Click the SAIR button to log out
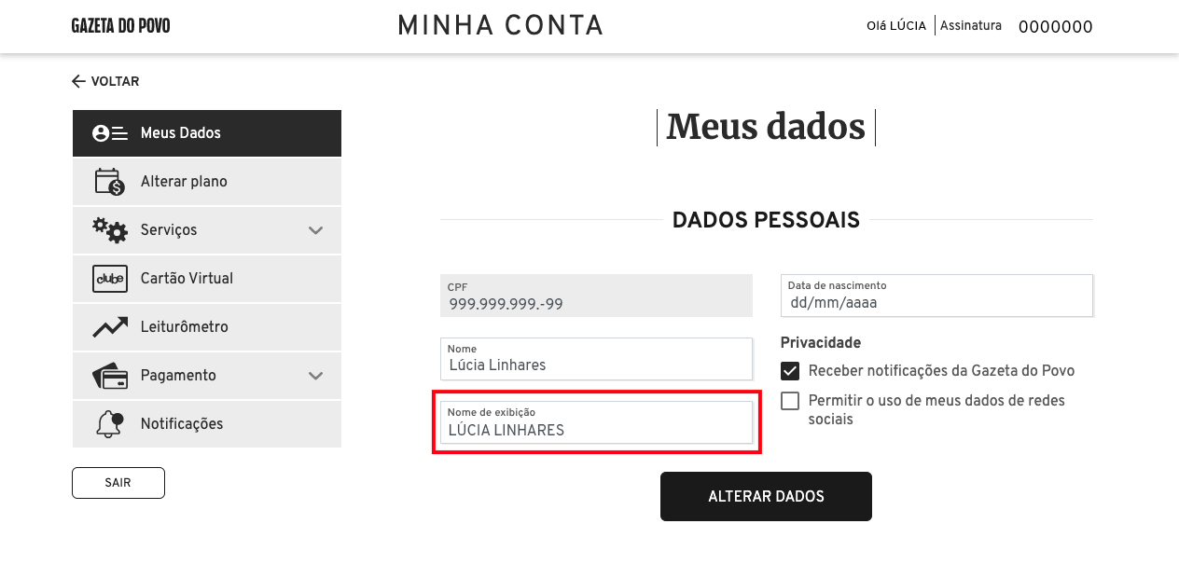Image resolution: width=1179 pixels, height=565 pixels. tap(118, 482)
